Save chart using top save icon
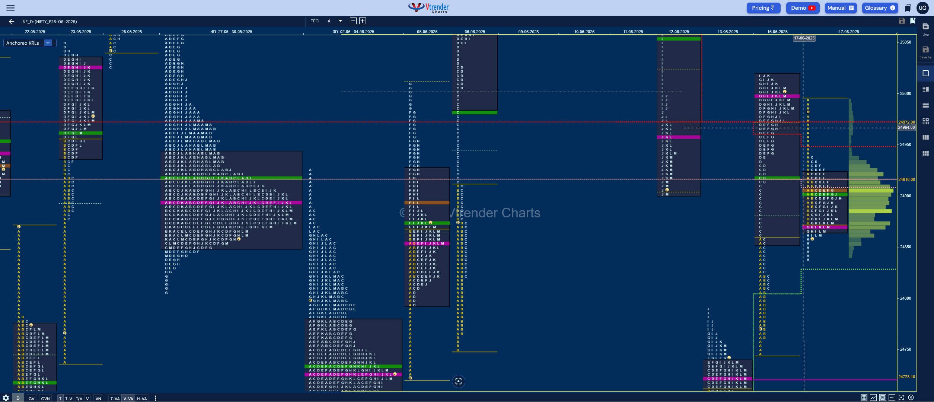The width and height of the screenshot is (934, 402). point(902,21)
